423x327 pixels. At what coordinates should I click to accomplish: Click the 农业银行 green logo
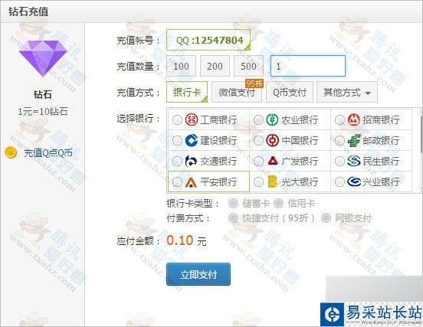click(272, 119)
